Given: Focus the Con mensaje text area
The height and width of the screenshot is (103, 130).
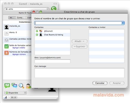Looking at the screenshot, I should [79, 73].
